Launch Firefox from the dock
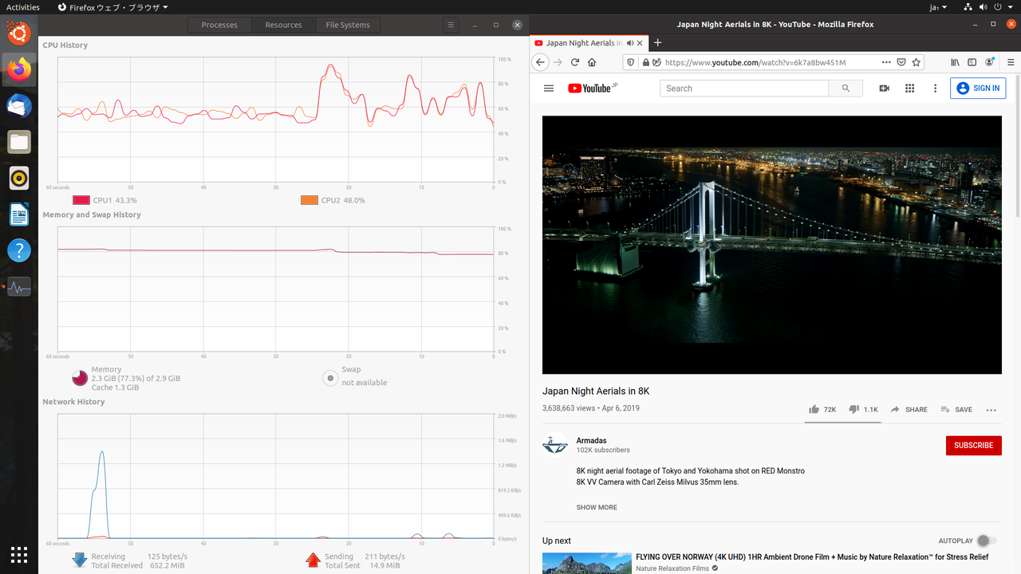 [19, 69]
